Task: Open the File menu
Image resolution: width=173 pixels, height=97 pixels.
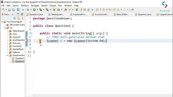Action: 3,5
